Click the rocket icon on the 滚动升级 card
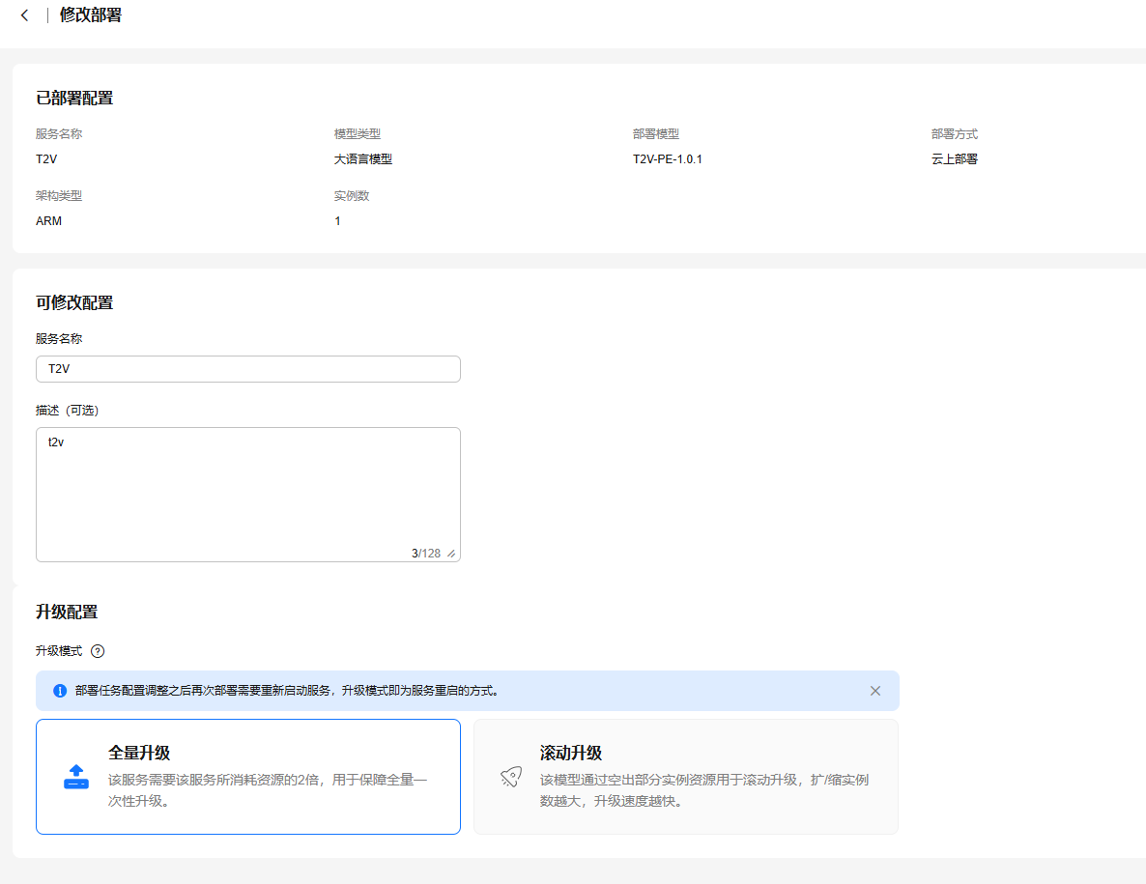The height and width of the screenshot is (884, 1146). pos(511,777)
